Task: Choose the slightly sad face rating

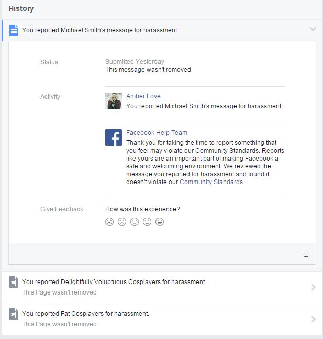Action: 122,222
